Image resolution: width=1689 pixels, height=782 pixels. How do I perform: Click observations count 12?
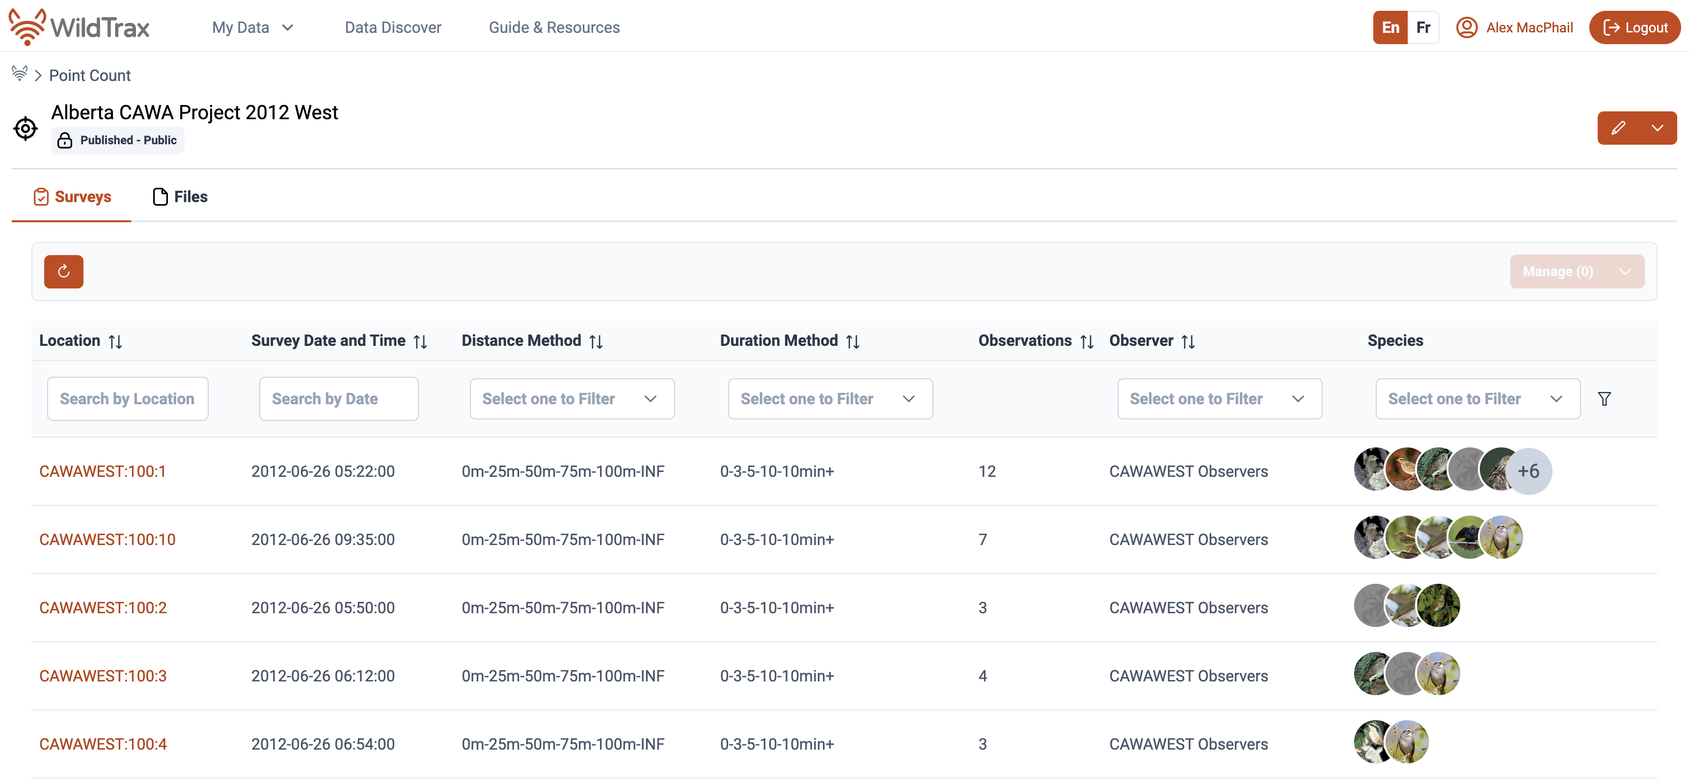click(987, 471)
